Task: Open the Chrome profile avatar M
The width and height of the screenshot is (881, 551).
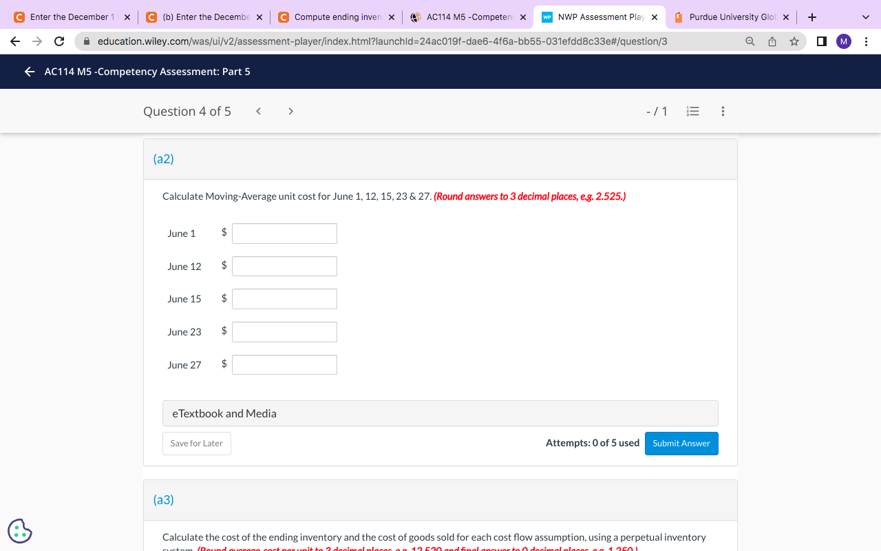Action: (x=844, y=41)
